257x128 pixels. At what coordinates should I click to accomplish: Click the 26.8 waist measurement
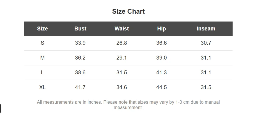point(121,43)
